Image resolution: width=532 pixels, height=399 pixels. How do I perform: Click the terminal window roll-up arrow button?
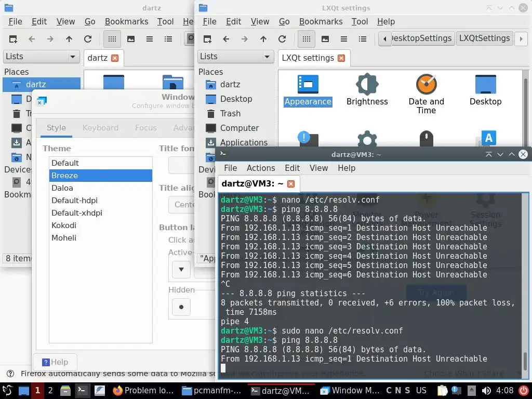point(488,154)
